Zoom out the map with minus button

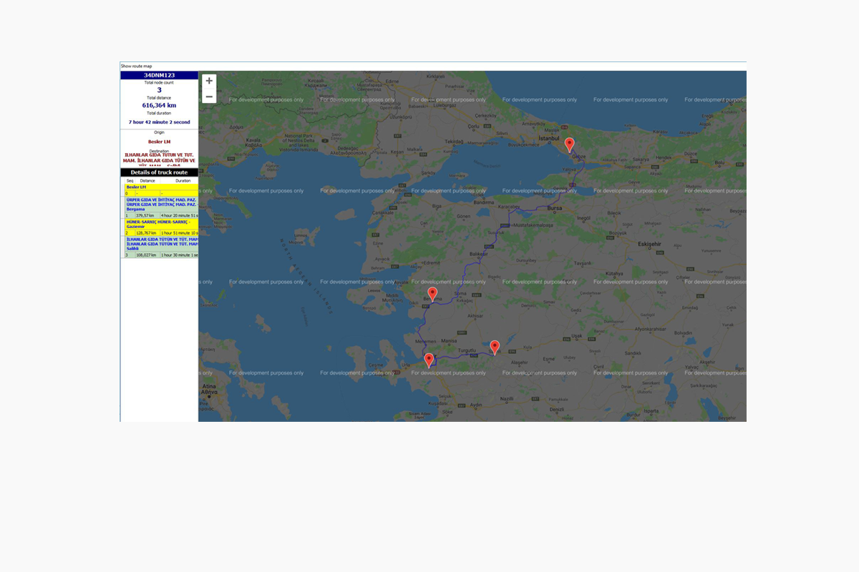[209, 97]
